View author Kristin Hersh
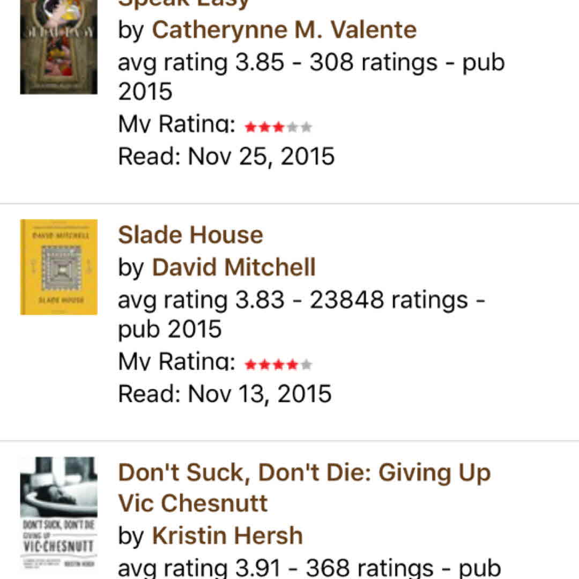Viewport: 579px width, 579px height. pos(227,536)
